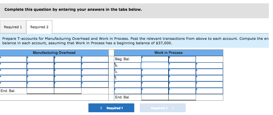Click the Work in Process End. Bal. debit cell
The image size is (273, 115).
point(155,97)
